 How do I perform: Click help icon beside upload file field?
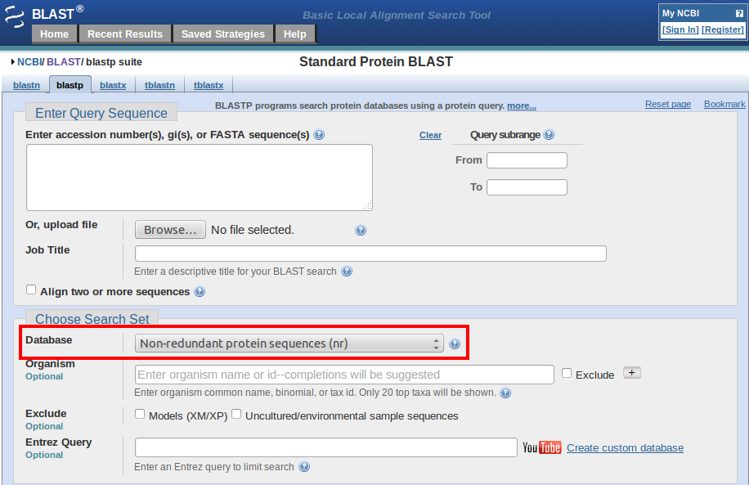361,231
